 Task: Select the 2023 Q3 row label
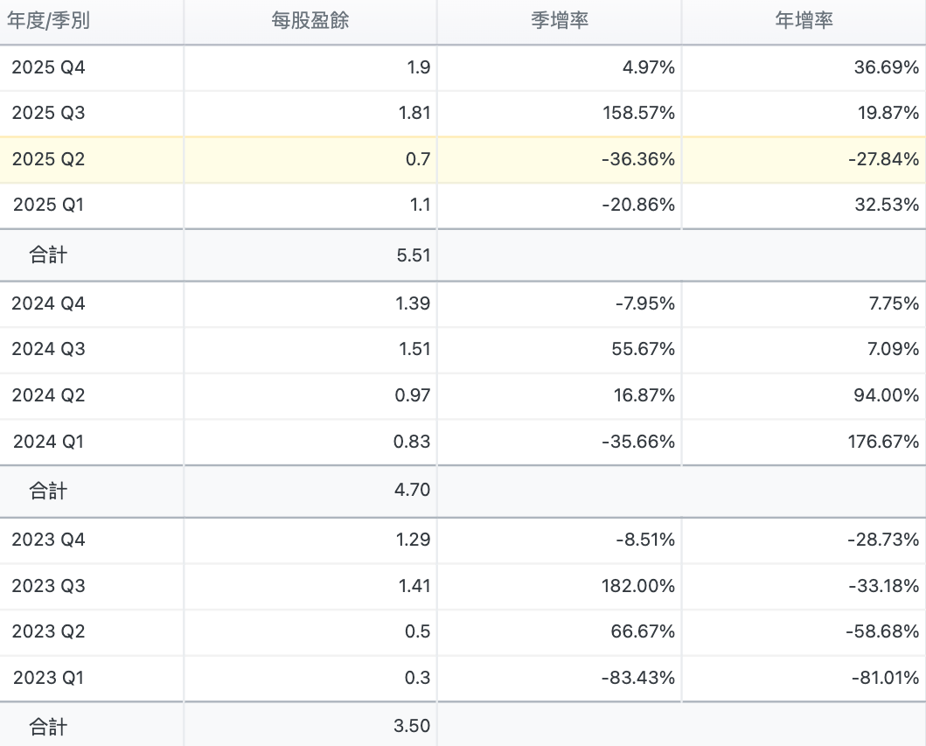pyautogui.click(x=48, y=586)
